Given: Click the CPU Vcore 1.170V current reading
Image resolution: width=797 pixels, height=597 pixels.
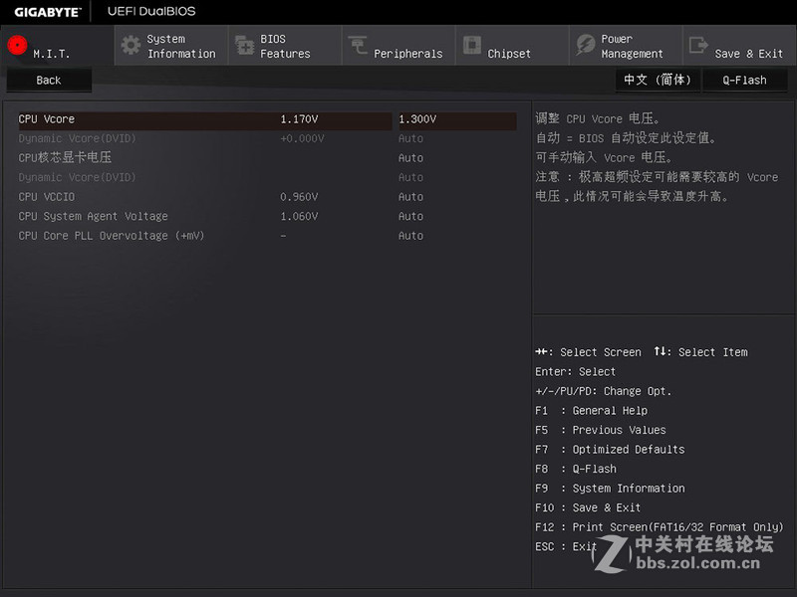Looking at the screenshot, I should [x=300, y=119].
